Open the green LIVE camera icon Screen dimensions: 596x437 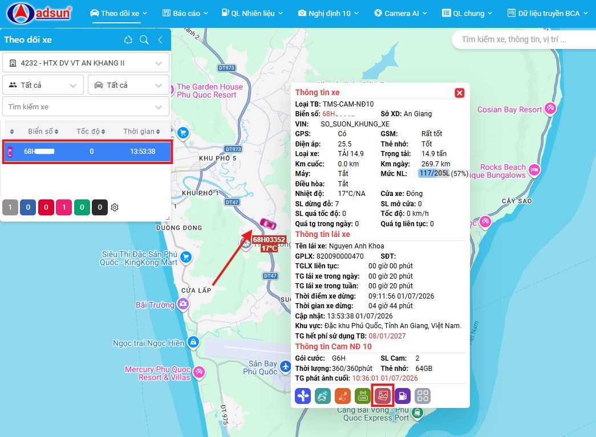pyautogui.click(x=363, y=396)
